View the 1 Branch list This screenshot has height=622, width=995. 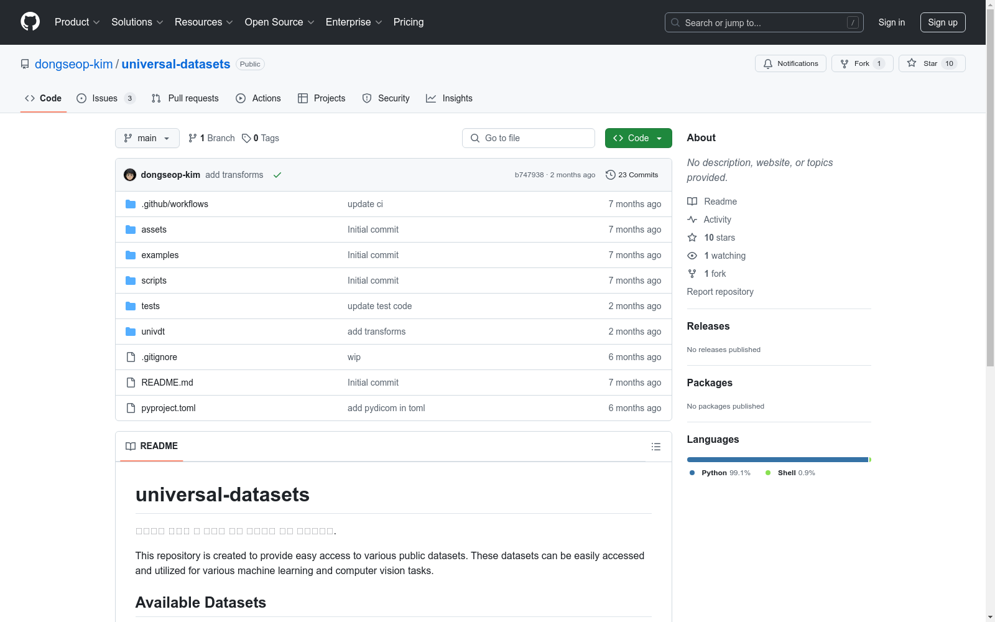tap(211, 138)
